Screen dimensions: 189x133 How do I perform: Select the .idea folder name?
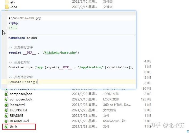[x=13, y=7]
